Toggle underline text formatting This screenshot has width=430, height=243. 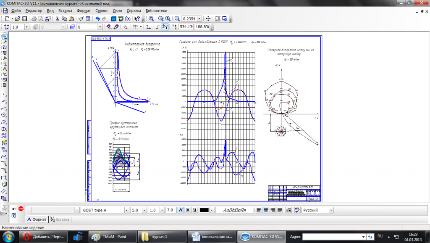(195, 210)
